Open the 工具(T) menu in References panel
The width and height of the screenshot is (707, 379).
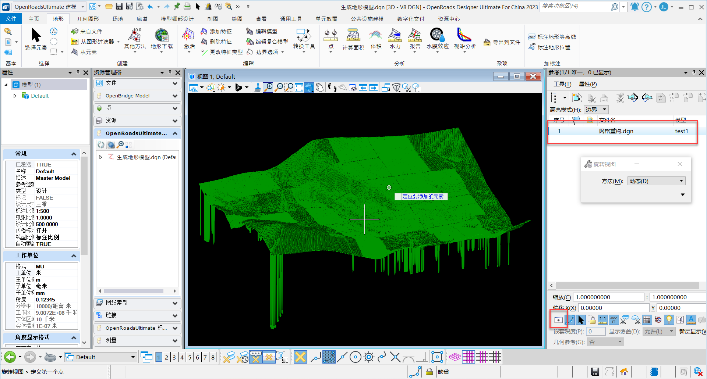coord(562,84)
